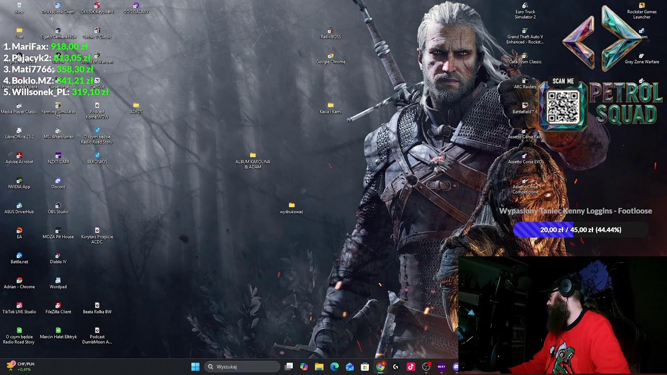Open Microsoft Store from the taskbar
This screenshot has width=667, height=375.
365,367
